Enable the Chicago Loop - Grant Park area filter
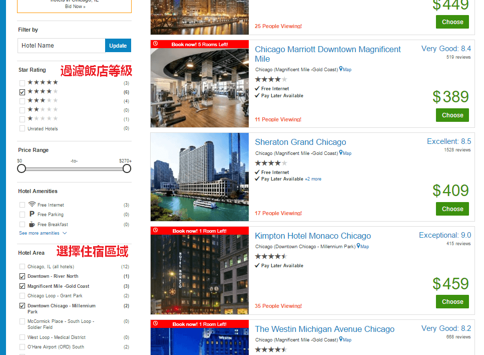This screenshot has width=484, height=355. [22, 296]
